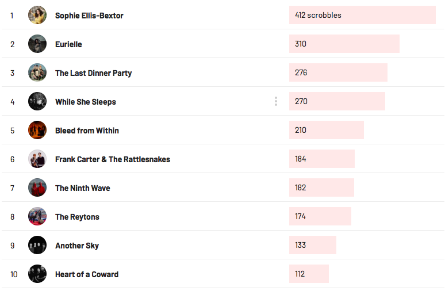445x291 pixels.
Task: Open The Last Dinner Party link
Action: (93, 73)
